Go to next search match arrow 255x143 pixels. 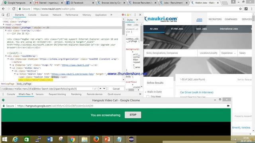tap(104, 89)
